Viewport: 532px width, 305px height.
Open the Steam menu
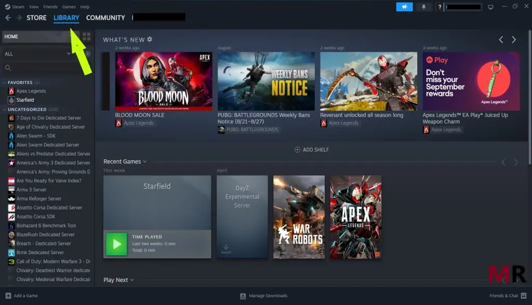(x=18, y=7)
